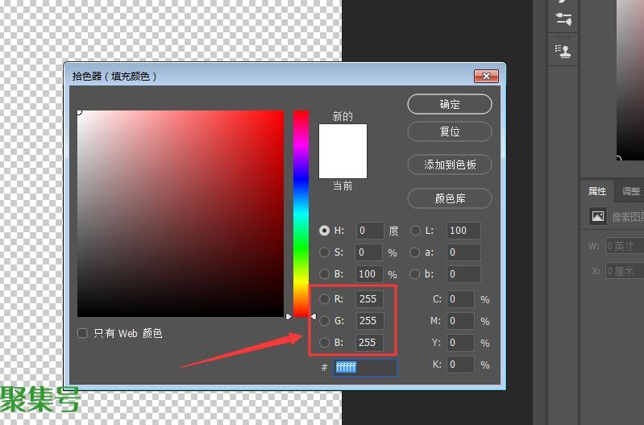Switch to the 调整 tab

[630, 191]
